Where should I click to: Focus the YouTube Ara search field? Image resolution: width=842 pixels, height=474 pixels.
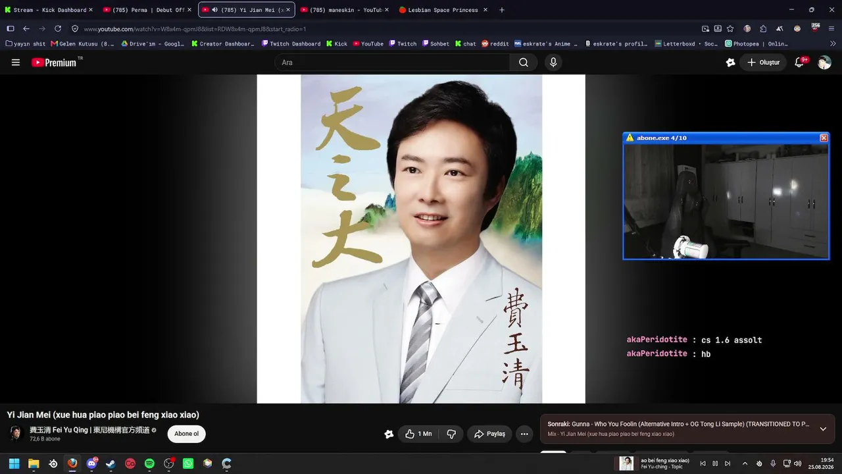click(392, 63)
